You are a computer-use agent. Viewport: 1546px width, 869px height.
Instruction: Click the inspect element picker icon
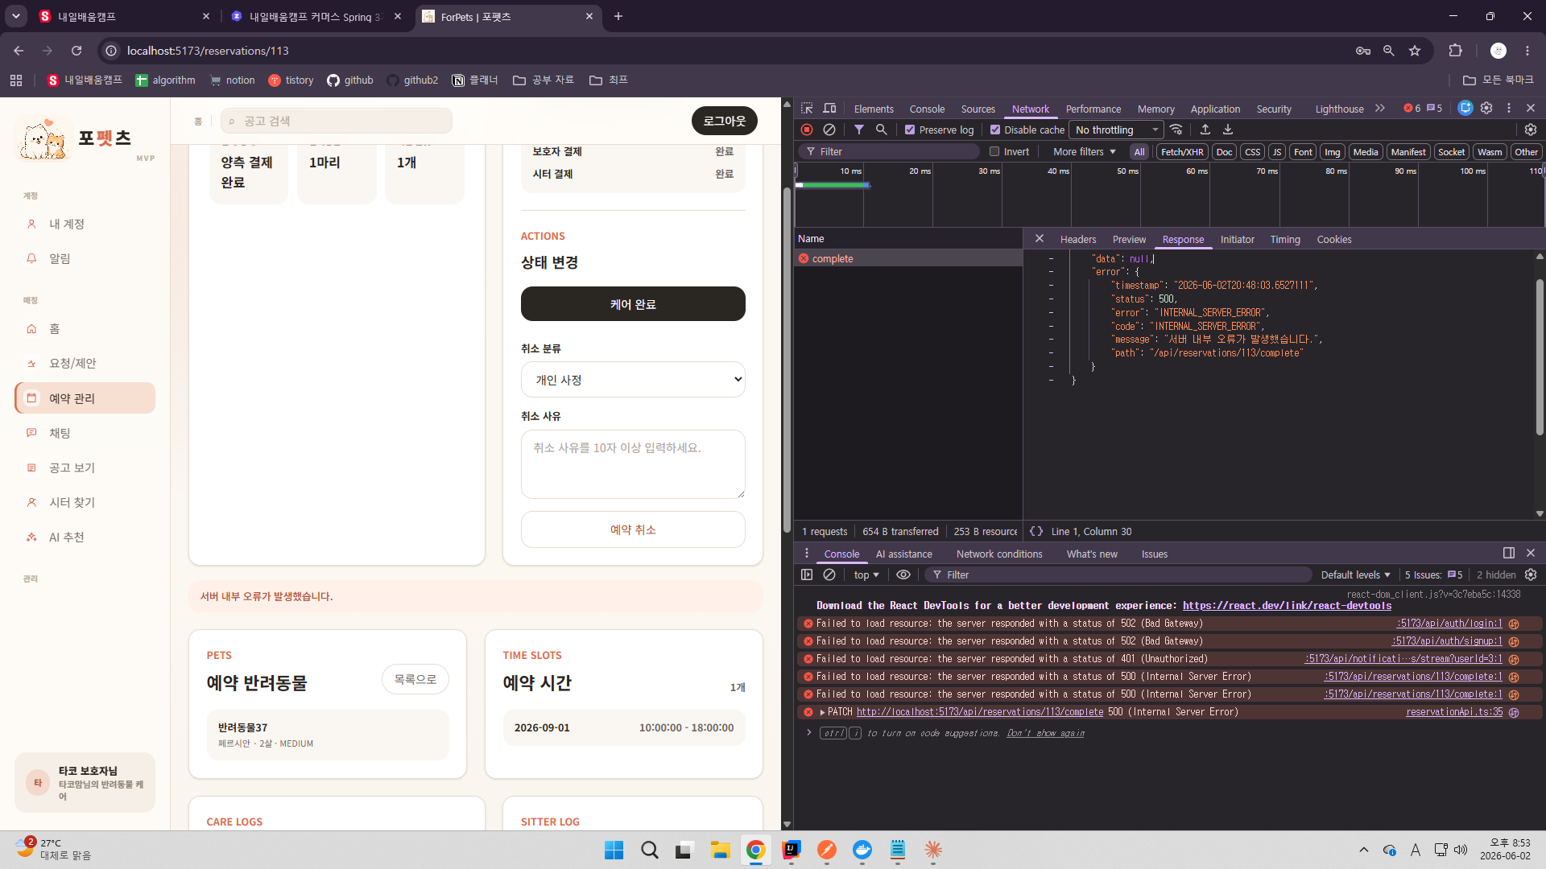click(x=807, y=109)
